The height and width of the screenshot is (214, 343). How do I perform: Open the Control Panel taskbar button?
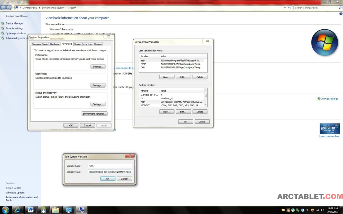(x=68, y=210)
